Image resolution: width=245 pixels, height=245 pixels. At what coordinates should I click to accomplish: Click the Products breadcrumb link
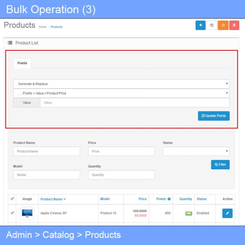tap(56, 27)
